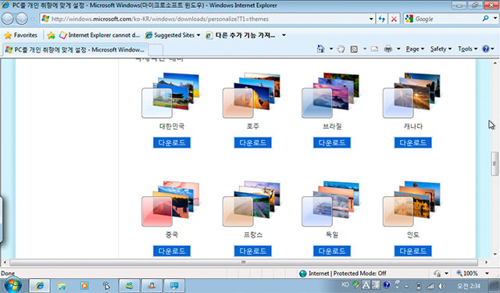
Task: Open a new blank tab
Action: click(156, 50)
